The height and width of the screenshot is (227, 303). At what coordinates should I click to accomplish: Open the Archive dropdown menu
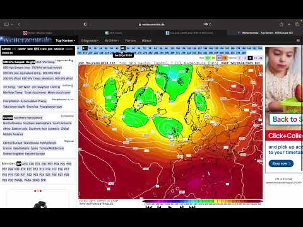[x=112, y=40]
